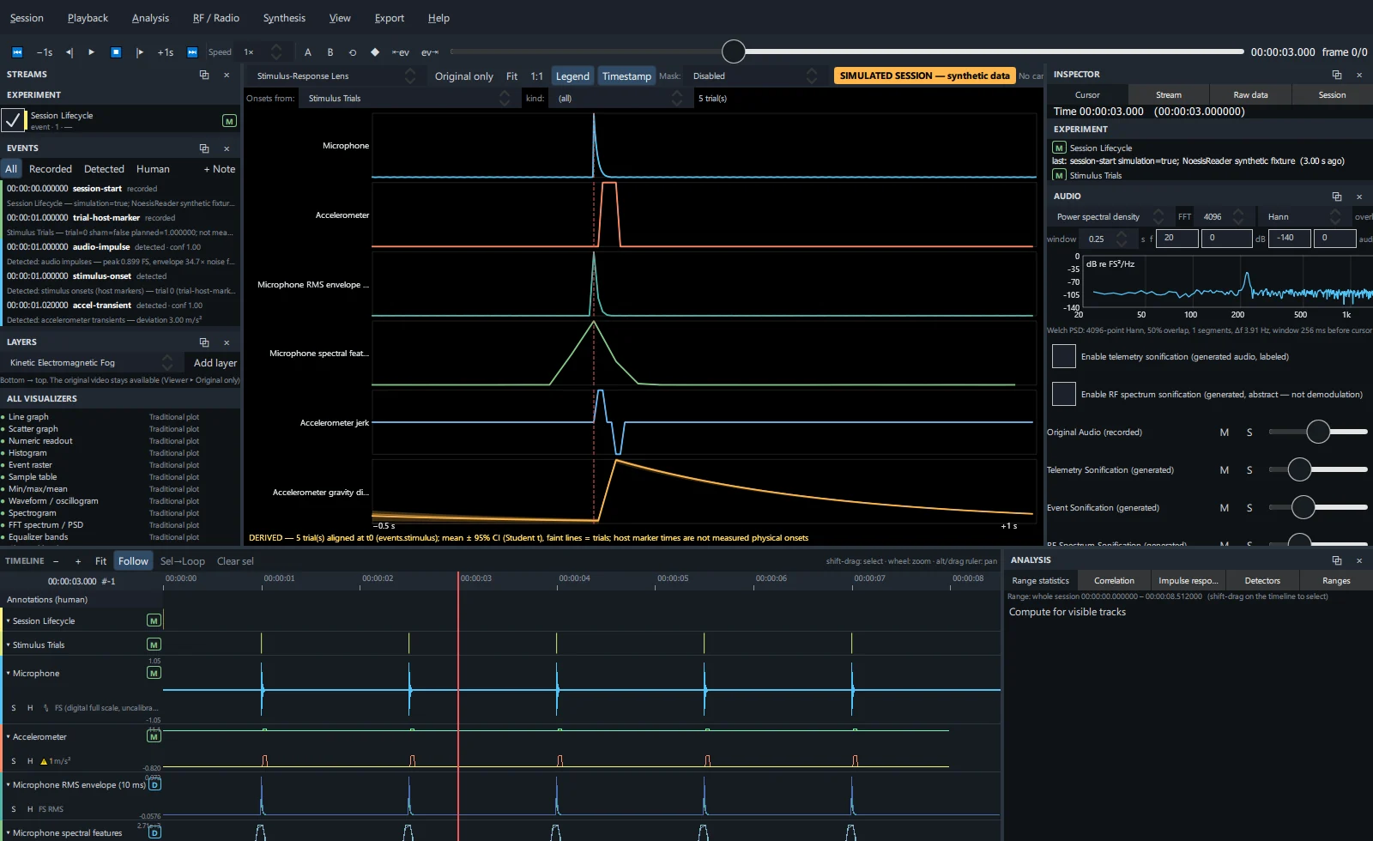Add marker with diamond icon
1373x841 pixels.
tap(375, 52)
